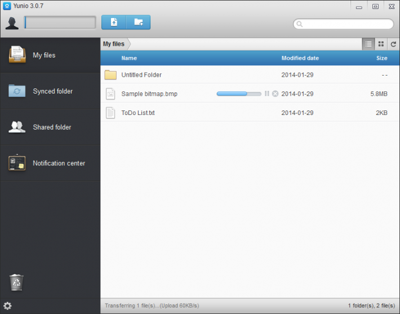Image resolution: width=400 pixels, height=314 pixels.
Task: Open Synced folder in the sidebar
Action: click(50, 91)
